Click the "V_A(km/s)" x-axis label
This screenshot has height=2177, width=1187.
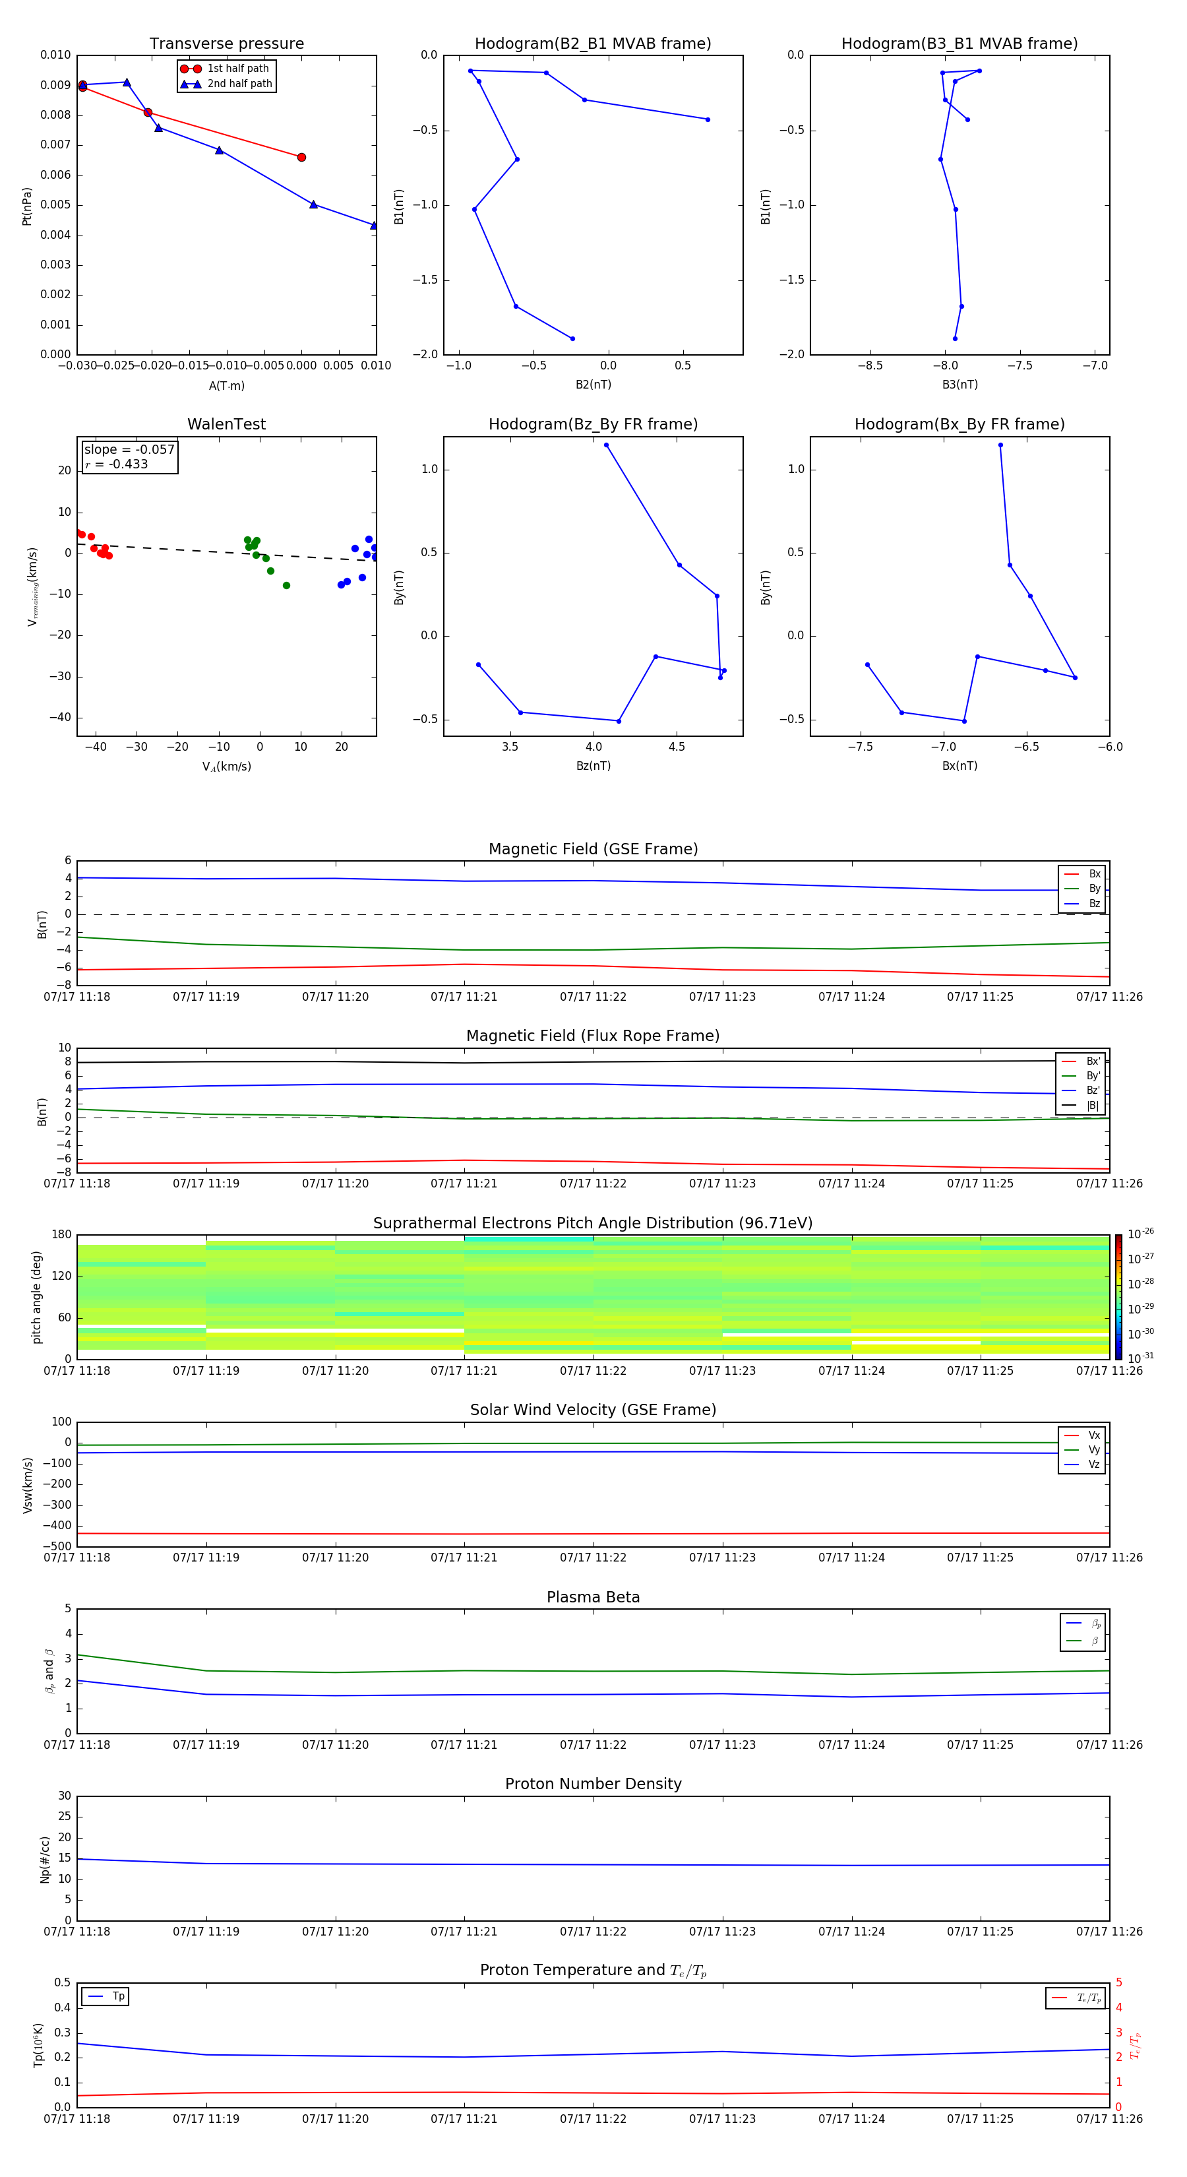(226, 767)
